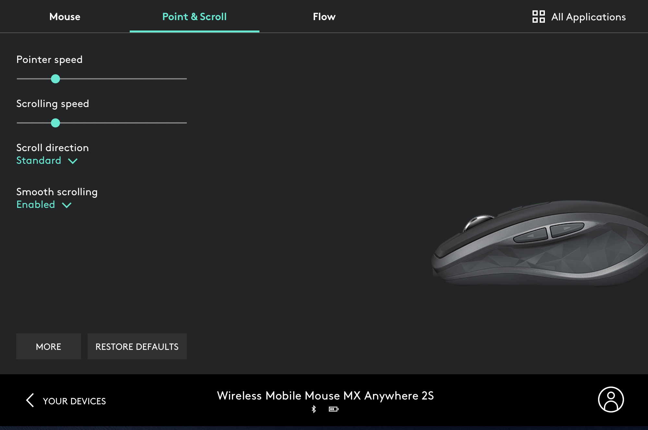Click the Pointer speed slider handle

[x=55, y=79]
